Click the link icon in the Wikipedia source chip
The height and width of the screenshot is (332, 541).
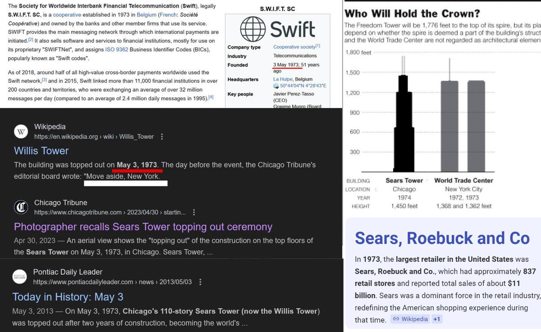tap(396, 319)
